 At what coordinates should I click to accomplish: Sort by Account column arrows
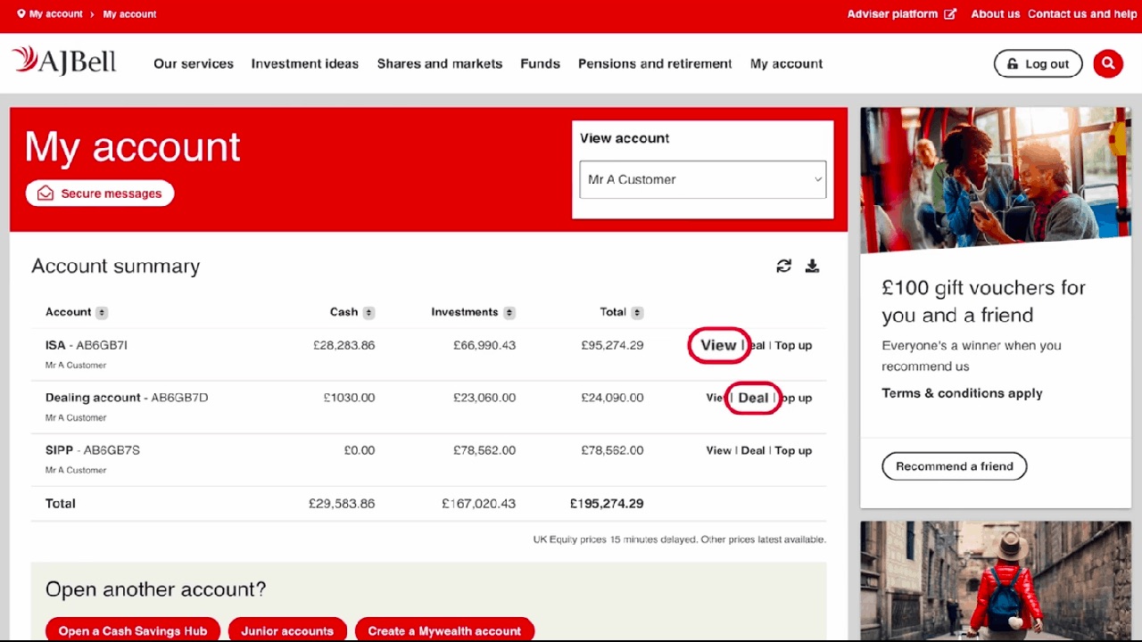pyautogui.click(x=102, y=313)
